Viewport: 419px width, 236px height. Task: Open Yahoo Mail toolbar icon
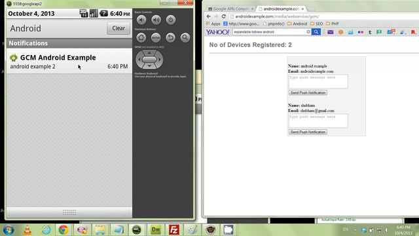tap(330, 32)
